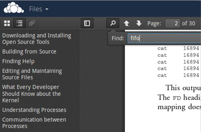Click the page number input field
This screenshot has height=132, width=201.
coord(172,23)
